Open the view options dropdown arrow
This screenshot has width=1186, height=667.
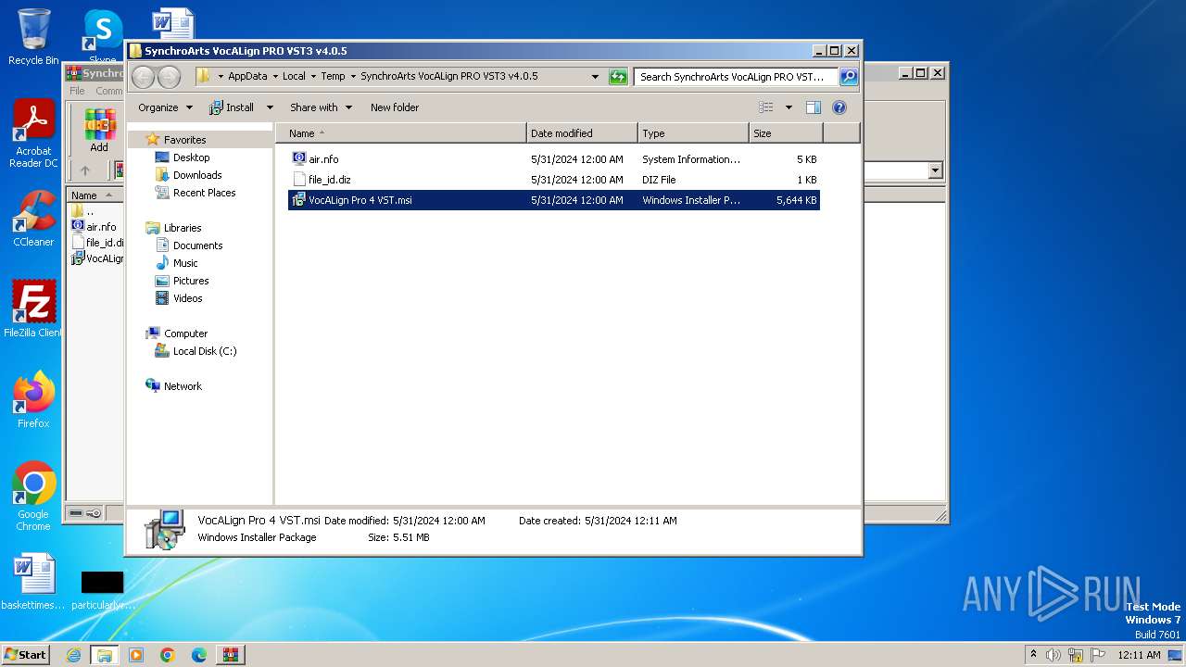tap(789, 107)
